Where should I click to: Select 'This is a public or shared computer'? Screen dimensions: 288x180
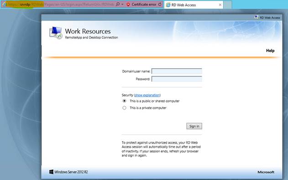(x=124, y=101)
